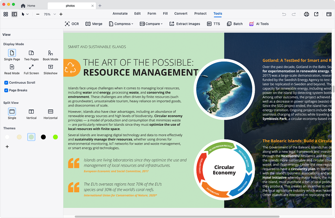
Task: Uncheck the Page Breaks option
Action: click(6, 90)
